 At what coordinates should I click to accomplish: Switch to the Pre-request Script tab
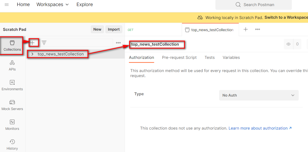(x=179, y=58)
